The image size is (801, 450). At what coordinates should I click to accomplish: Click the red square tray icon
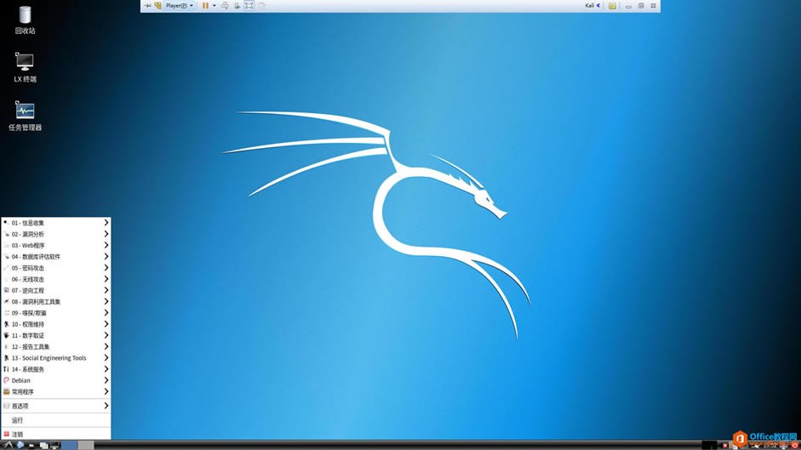click(x=725, y=446)
